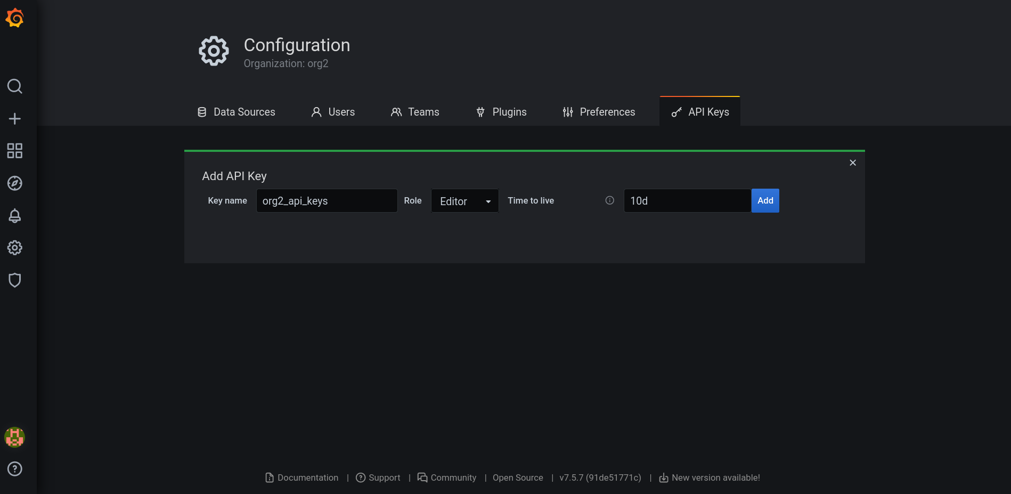Image resolution: width=1011 pixels, height=494 pixels.
Task: Open Grafana home via the logo icon
Action: click(x=15, y=17)
